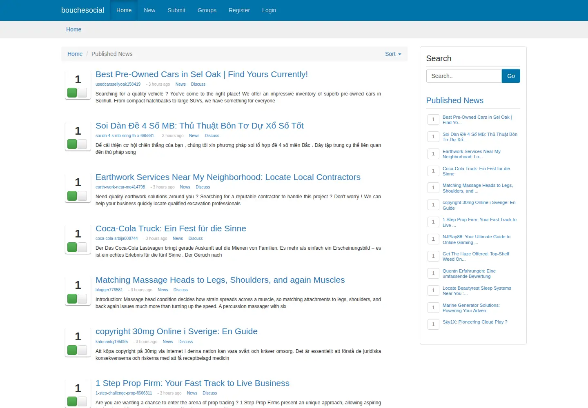Image resolution: width=588 pixels, height=408 pixels.
Task: Upvote the 1 Step Prop Firm story
Action: 72,401
